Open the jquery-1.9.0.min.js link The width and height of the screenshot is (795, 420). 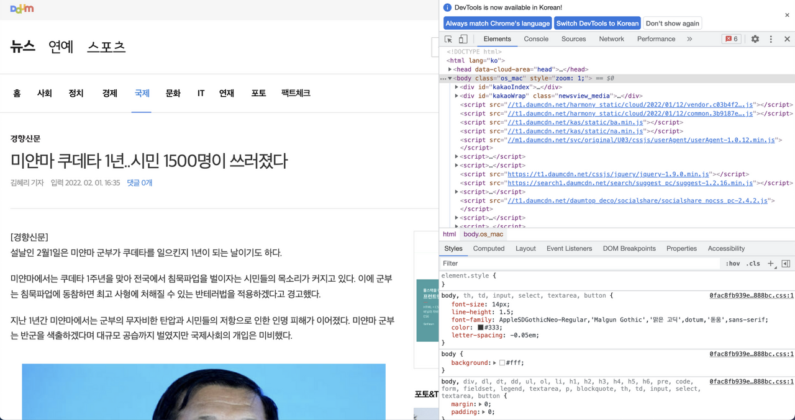(x=608, y=174)
